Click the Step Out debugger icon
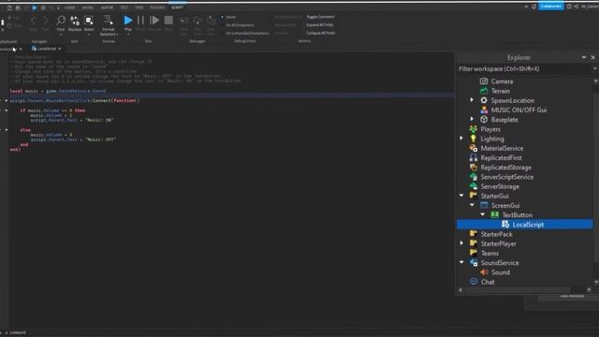Image resolution: width=599 pixels, height=337 pixels. [211, 21]
